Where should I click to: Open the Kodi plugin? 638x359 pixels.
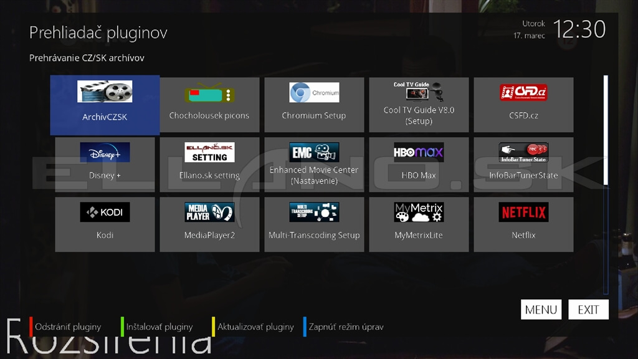coord(105,224)
